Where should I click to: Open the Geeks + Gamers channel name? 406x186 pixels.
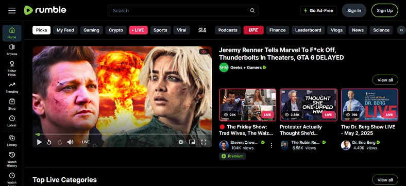[246, 67]
